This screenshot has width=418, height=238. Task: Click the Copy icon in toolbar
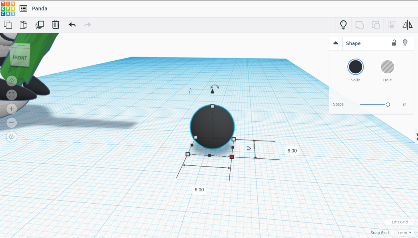pos(8,25)
